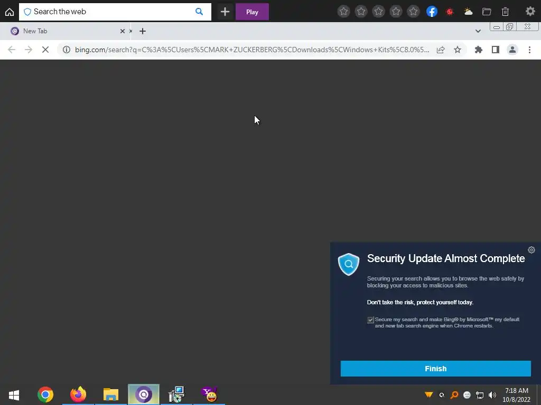Screen dimensions: 541x405
Task: Open the security popup's gear settings
Action: [x=531, y=250]
